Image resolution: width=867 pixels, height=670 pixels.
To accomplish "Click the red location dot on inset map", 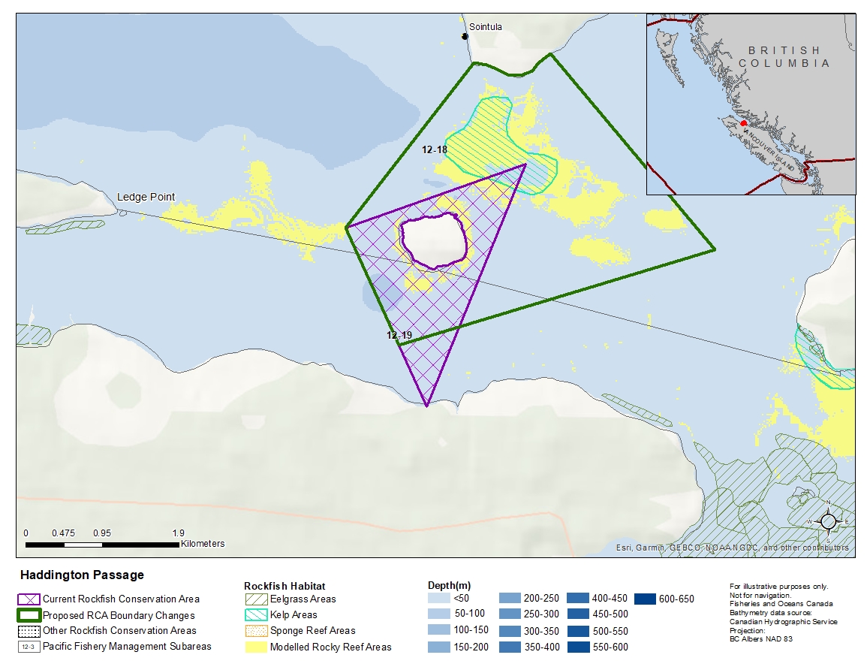I will pos(743,123).
